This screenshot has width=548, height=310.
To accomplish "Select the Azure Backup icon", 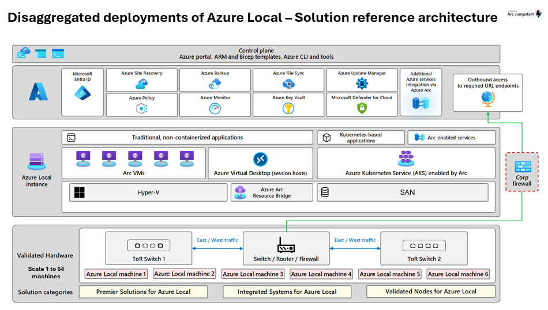I will [x=215, y=84].
